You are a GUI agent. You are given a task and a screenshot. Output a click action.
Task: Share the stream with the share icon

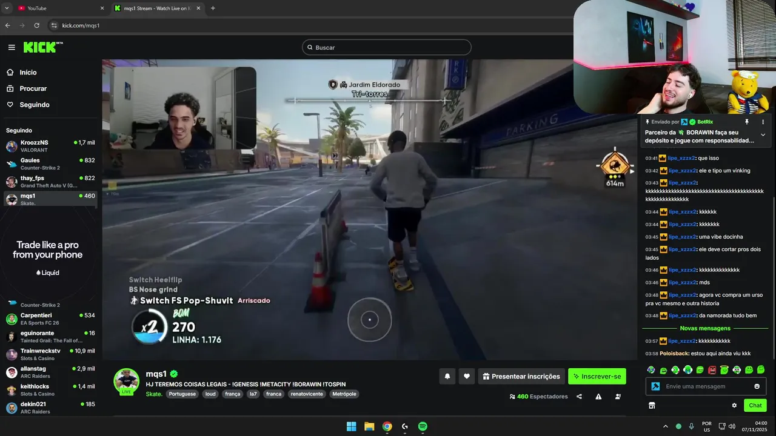[x=579, y=397]
